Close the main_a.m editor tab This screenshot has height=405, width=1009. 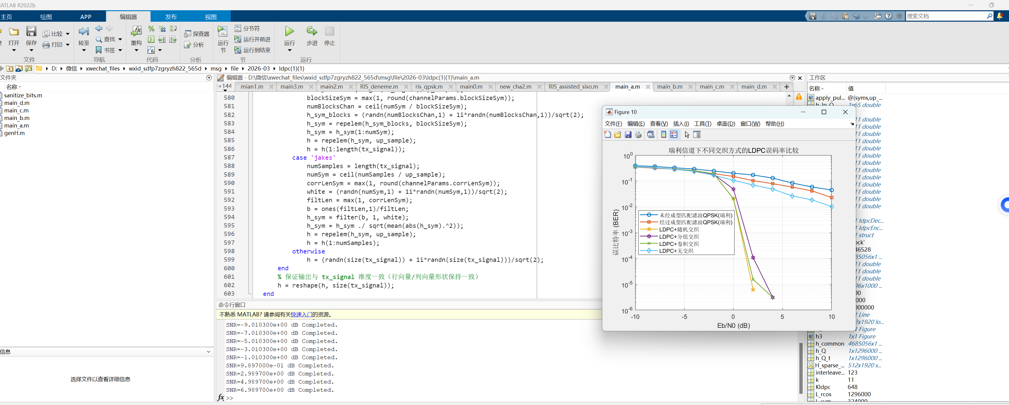coord(648,87)
